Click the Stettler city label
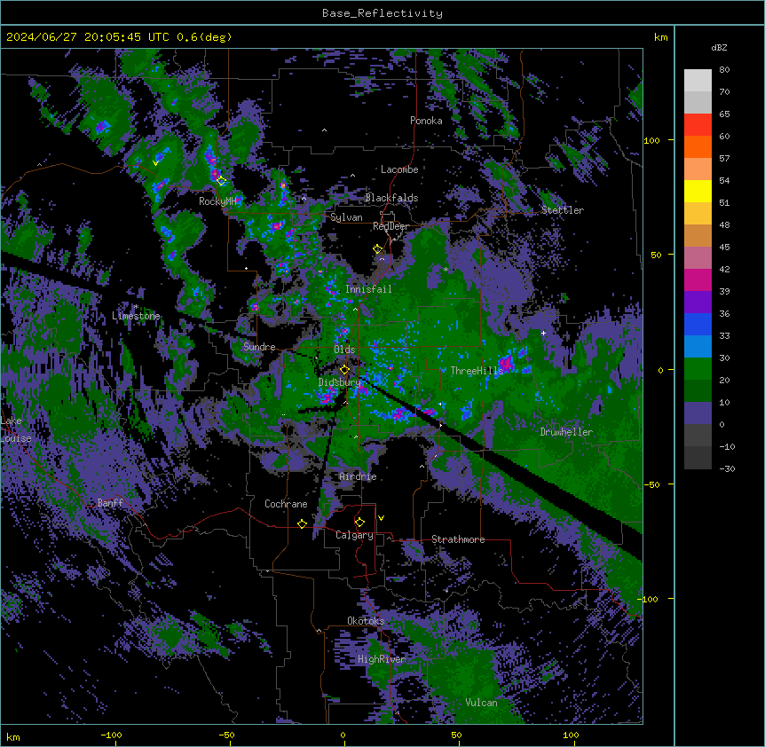 click(563, 210)
